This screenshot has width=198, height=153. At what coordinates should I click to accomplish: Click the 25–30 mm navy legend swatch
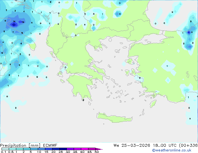[x=63, y=149]
